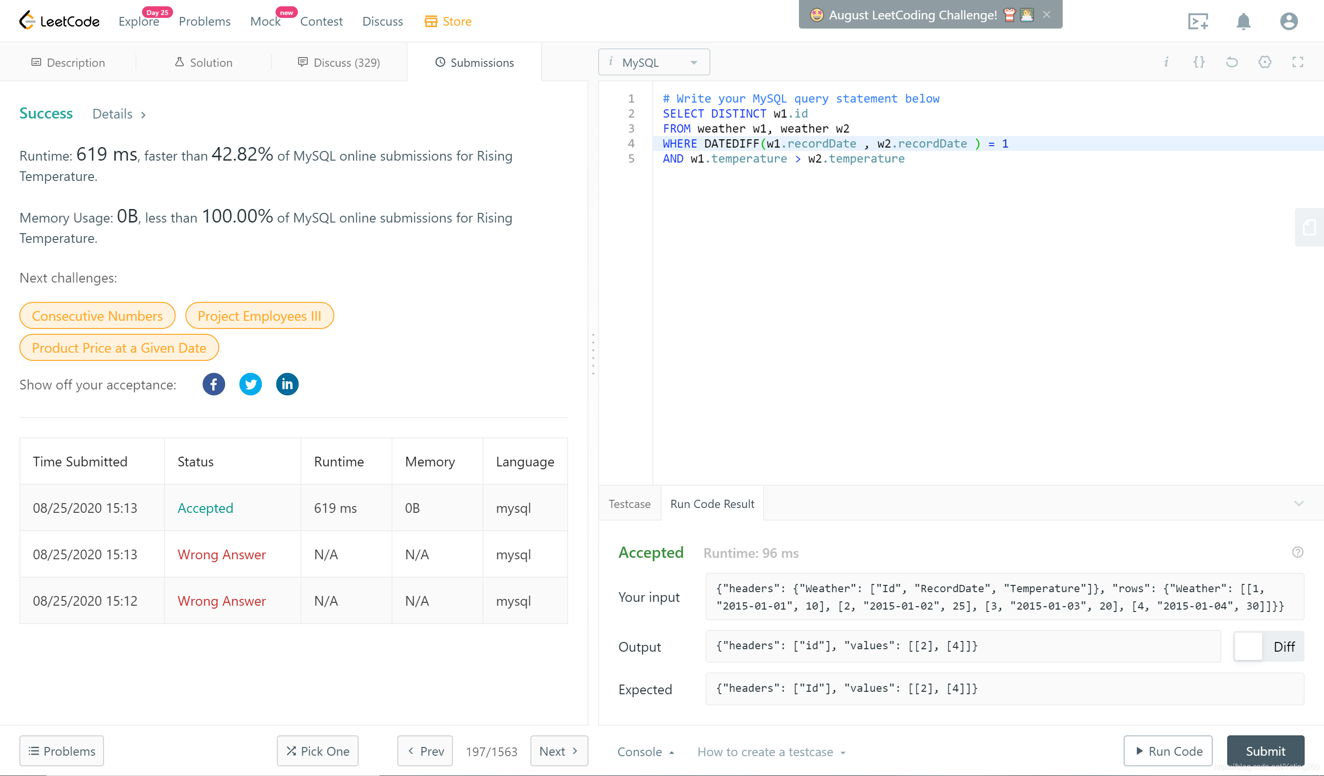
Task: Toggle the Diff switch
Action: (1249, 646)
